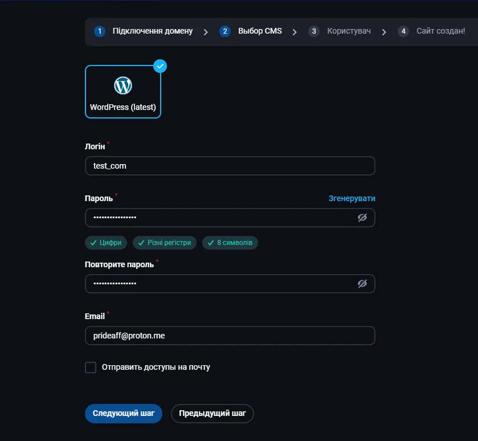Open step 1 Підключення домену
The height and width of the screenshot is (441, 478).
coord(144,31)
